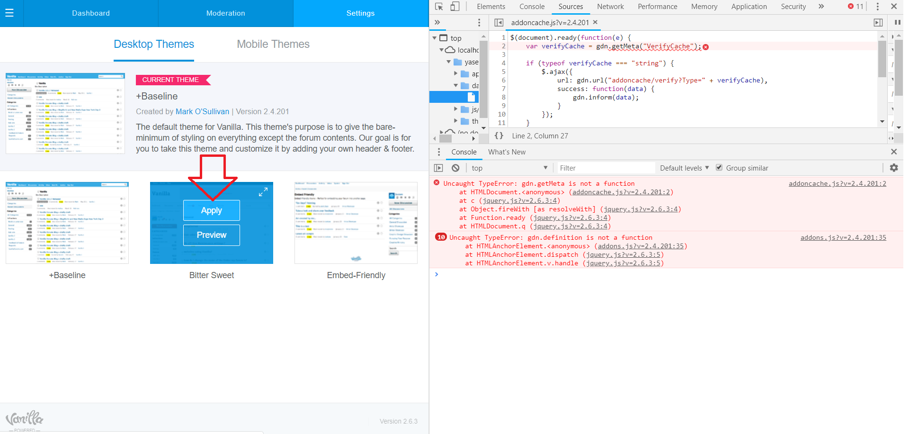Hide the file navigator pane

tap(499, 22)
